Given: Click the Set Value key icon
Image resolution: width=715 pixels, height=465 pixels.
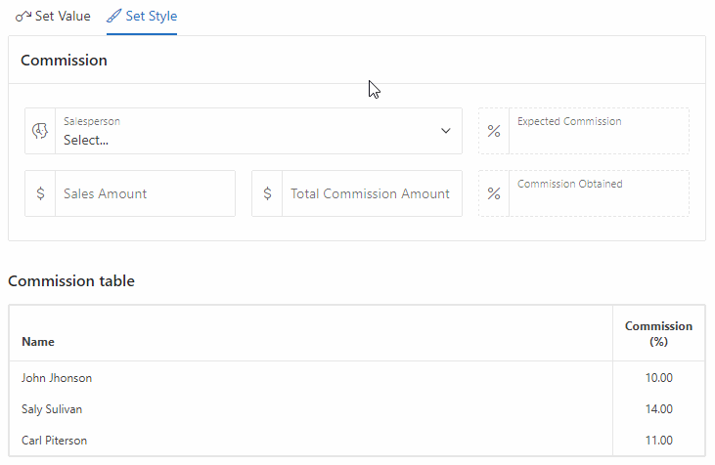Looking at the screenshot, I should (23, 17).
